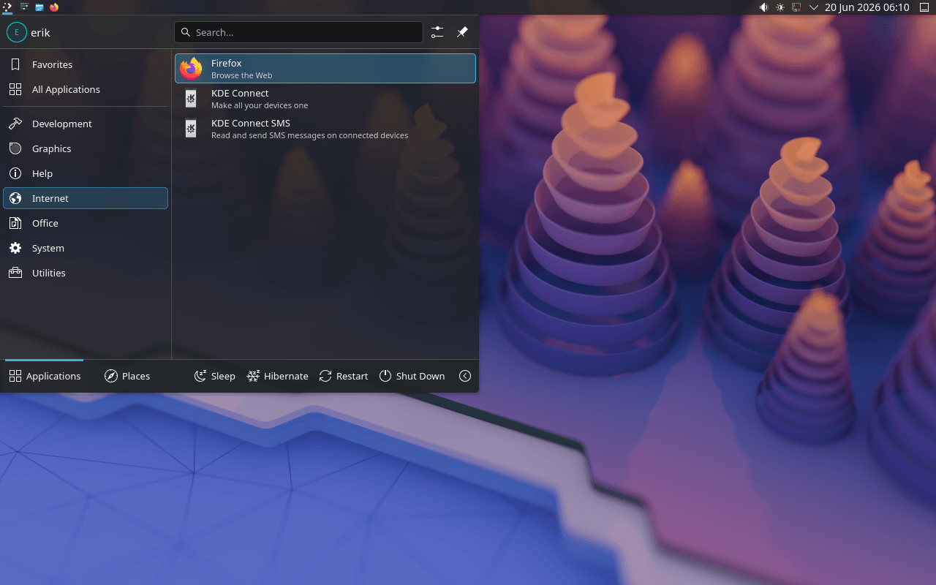Select the Internet category
The image size is (936, 585).
[x=86, y=198]
